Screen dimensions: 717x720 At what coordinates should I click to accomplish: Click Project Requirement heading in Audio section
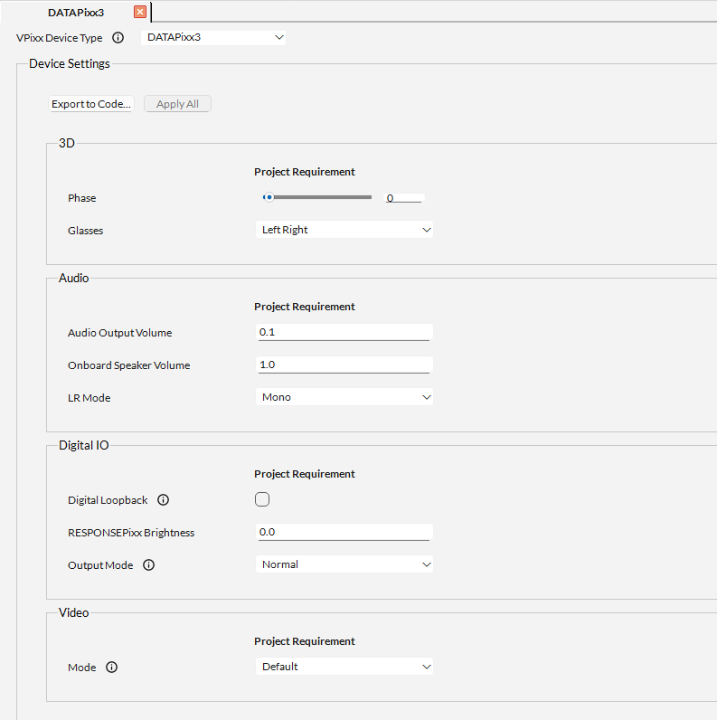click(305, 307)
